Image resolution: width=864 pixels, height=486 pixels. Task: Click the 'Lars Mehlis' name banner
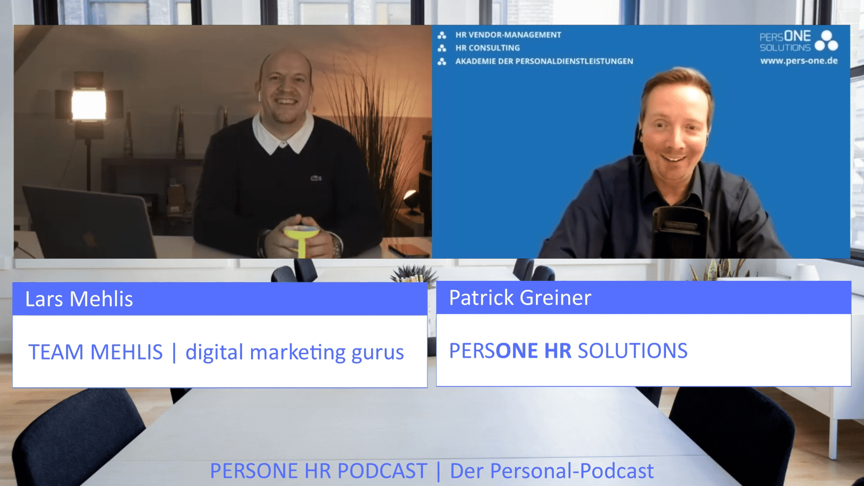pos(220,299)
